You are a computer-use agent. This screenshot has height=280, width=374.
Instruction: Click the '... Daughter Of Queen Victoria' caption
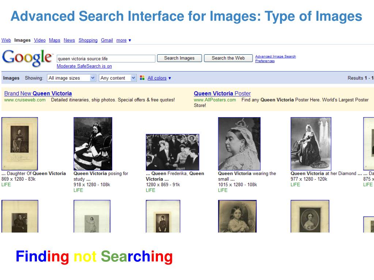click(34, 173)
